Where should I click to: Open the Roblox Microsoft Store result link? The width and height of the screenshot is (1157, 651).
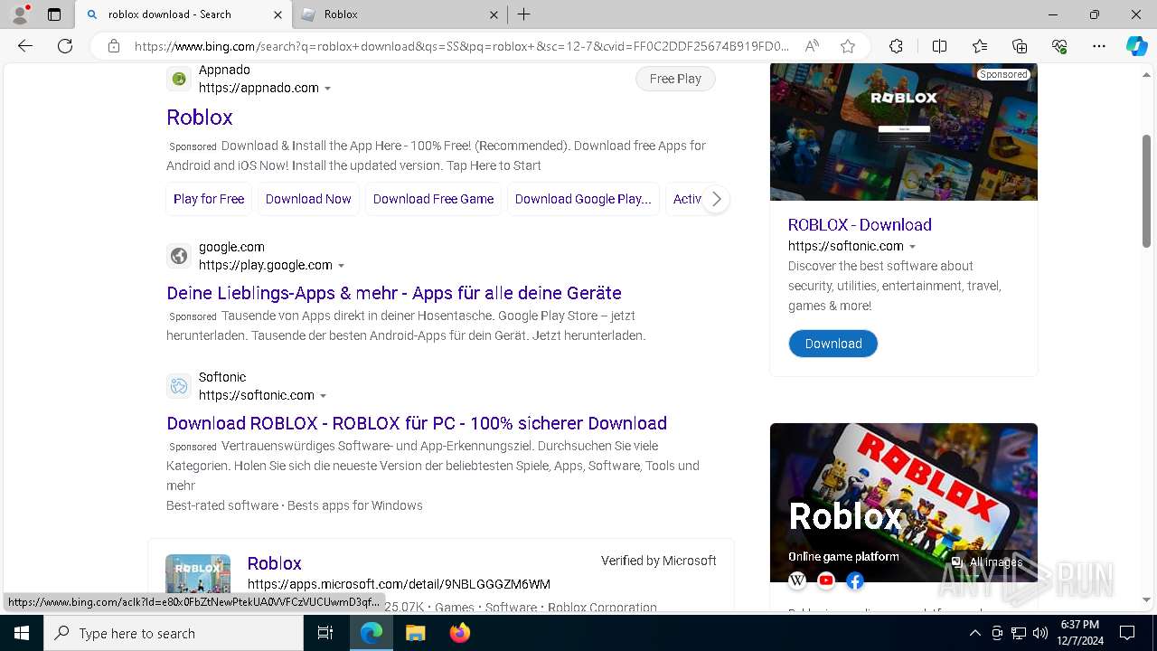point(274,563)
